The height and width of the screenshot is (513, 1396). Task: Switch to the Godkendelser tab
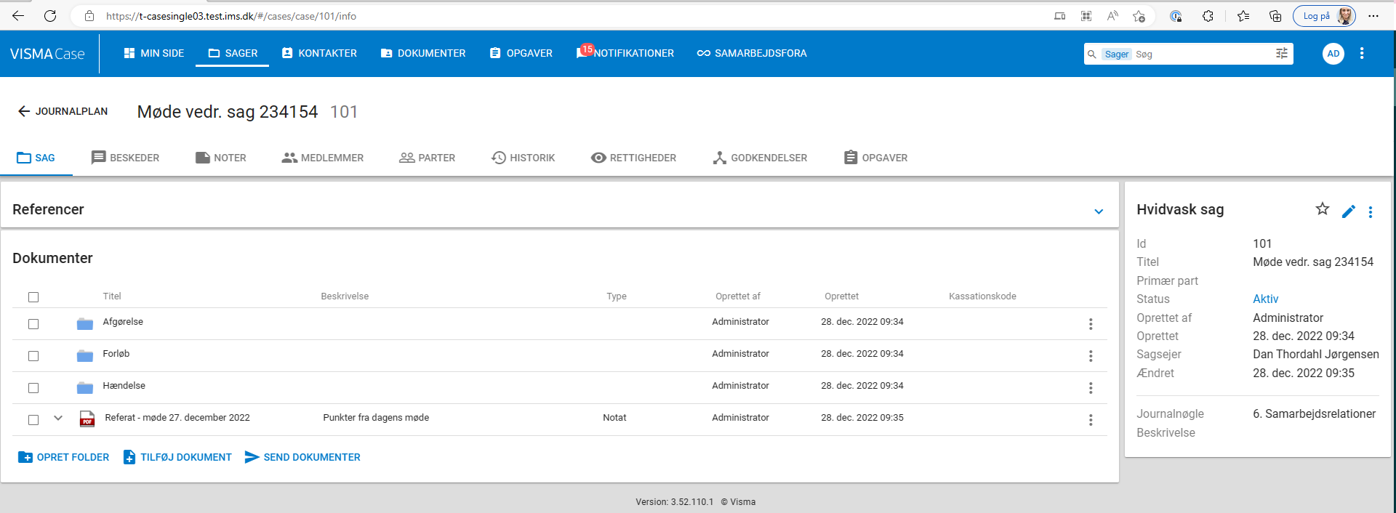[760, 158]
